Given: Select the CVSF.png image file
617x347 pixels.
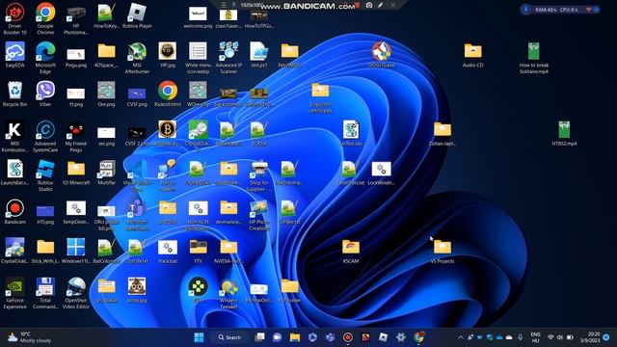Looking at the screenshot, I should tap(137, 96).
